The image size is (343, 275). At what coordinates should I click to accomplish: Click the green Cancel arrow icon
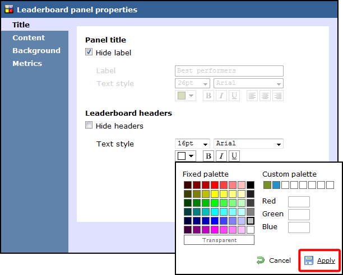(261, 260)
